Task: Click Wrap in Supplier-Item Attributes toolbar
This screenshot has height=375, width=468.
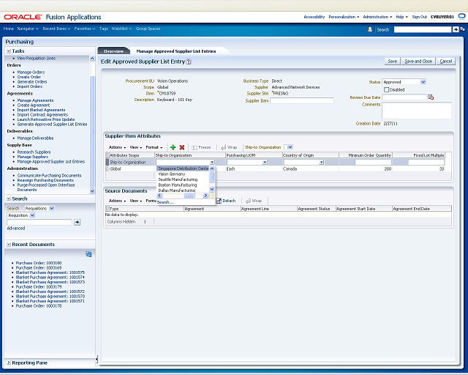Action: [229, 147]
